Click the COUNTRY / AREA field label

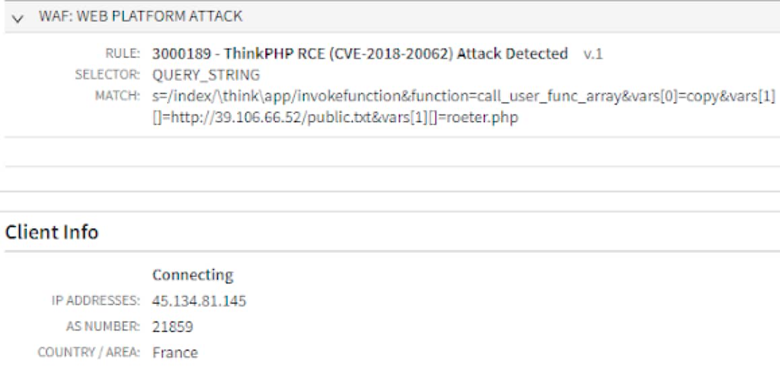90,352
